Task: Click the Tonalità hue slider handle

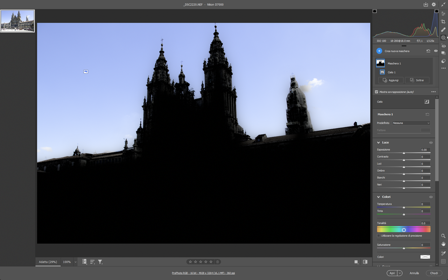Action: [x=404, y=229]
